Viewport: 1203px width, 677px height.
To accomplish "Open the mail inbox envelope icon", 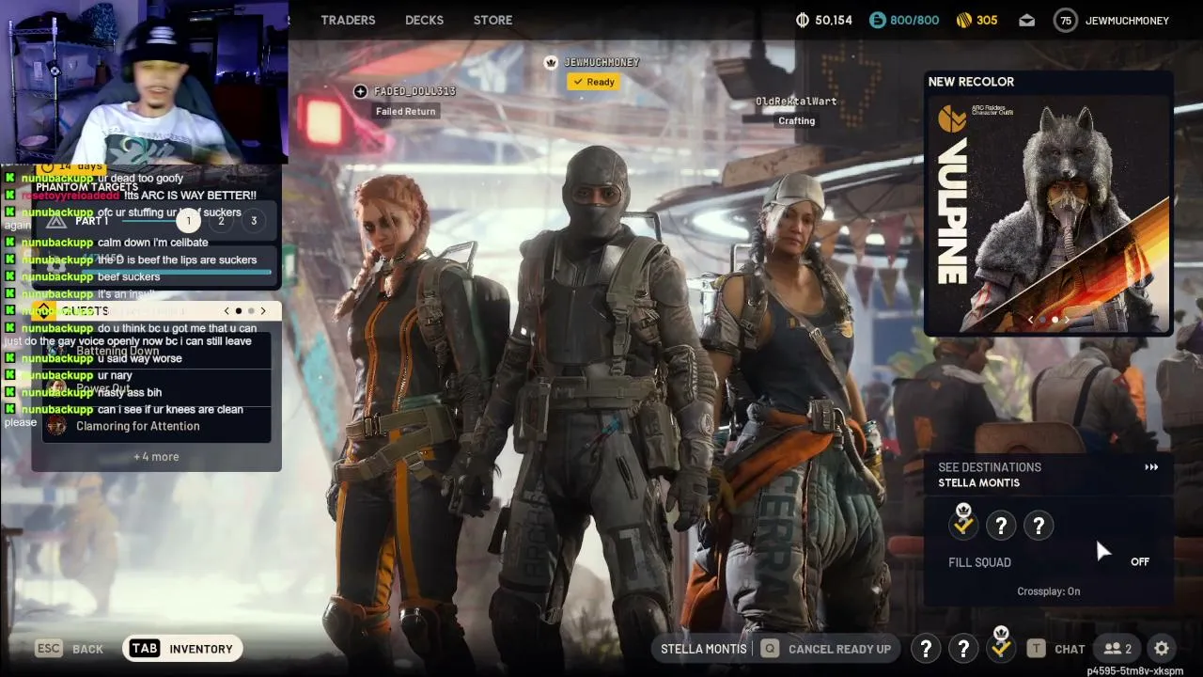I will point(1026,20).
